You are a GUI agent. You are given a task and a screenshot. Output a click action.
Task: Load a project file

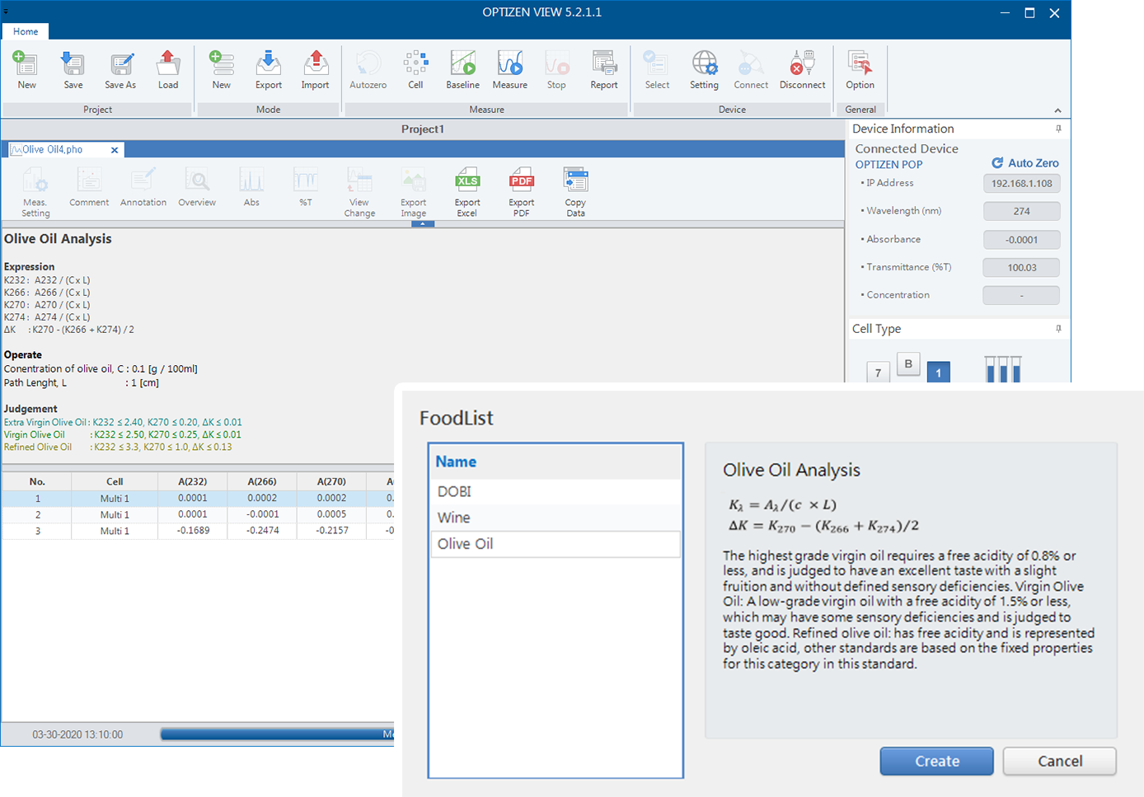(168, 70)
